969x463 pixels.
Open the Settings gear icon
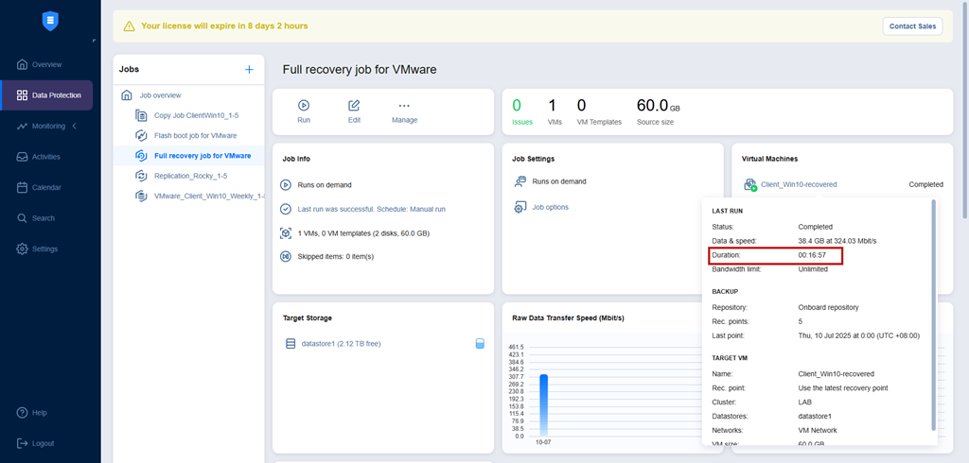[x=23, y=249]
